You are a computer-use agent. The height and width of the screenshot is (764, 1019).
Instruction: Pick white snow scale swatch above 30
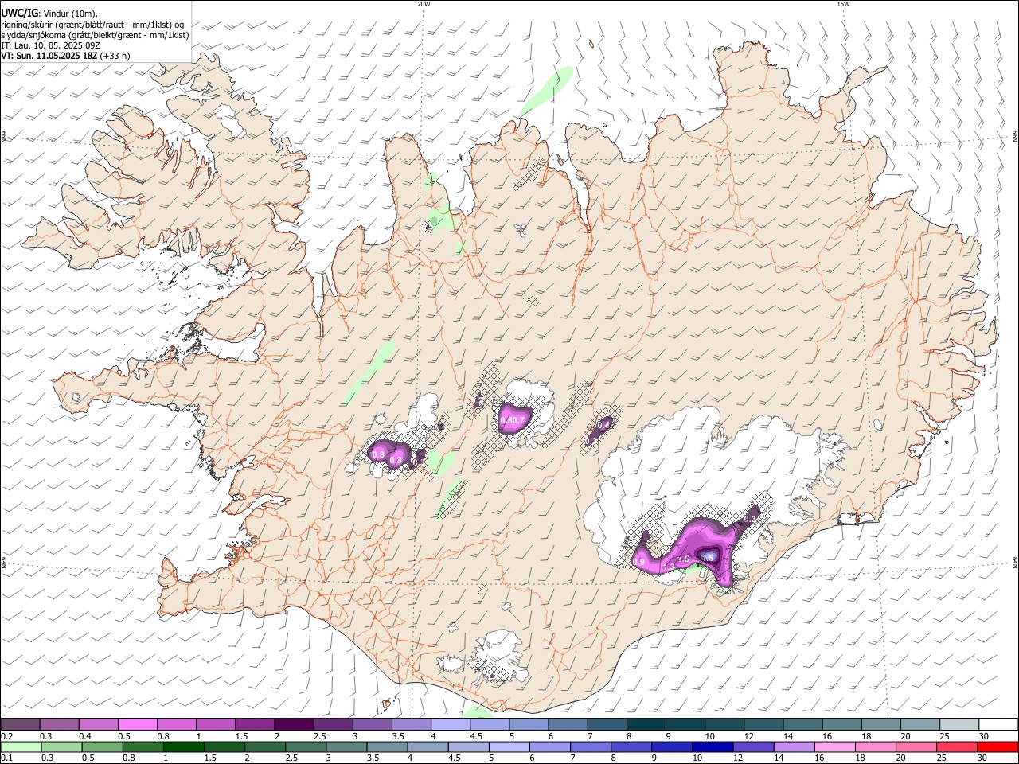(x=998, y=724)
